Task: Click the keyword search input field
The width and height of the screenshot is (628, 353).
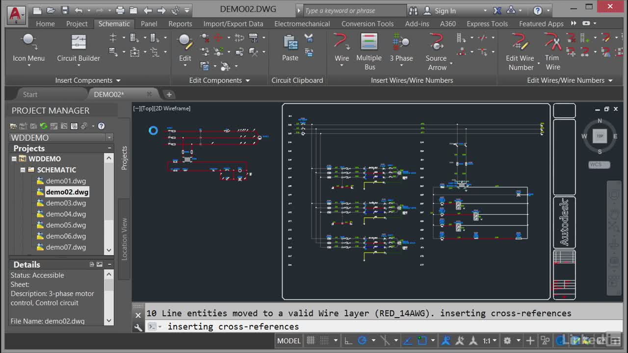Action: (x=353, y=11)
